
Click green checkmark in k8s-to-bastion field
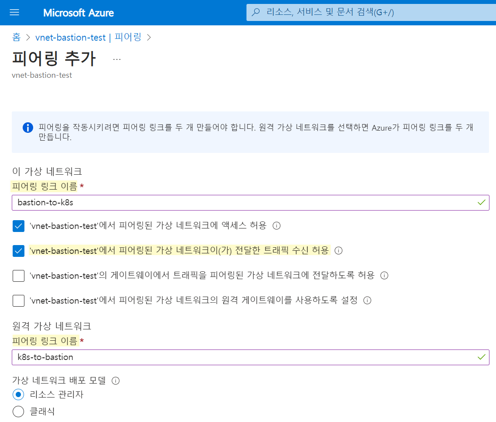coord(482,357)
